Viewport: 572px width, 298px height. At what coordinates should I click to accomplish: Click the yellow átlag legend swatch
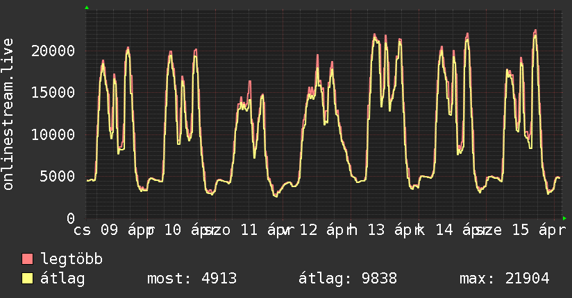(x=27, y=279)
